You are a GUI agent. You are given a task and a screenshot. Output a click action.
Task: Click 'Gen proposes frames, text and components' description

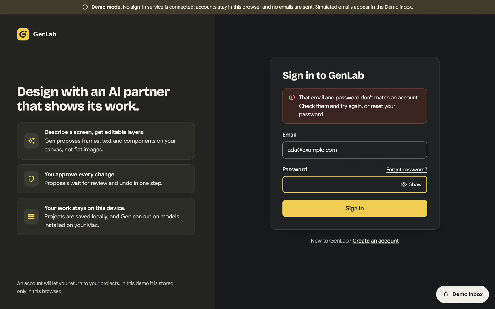coord(110,145)
